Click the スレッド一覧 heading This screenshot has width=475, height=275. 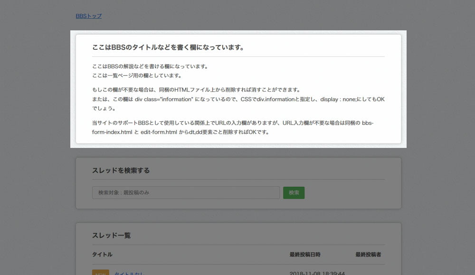(111, 235)
